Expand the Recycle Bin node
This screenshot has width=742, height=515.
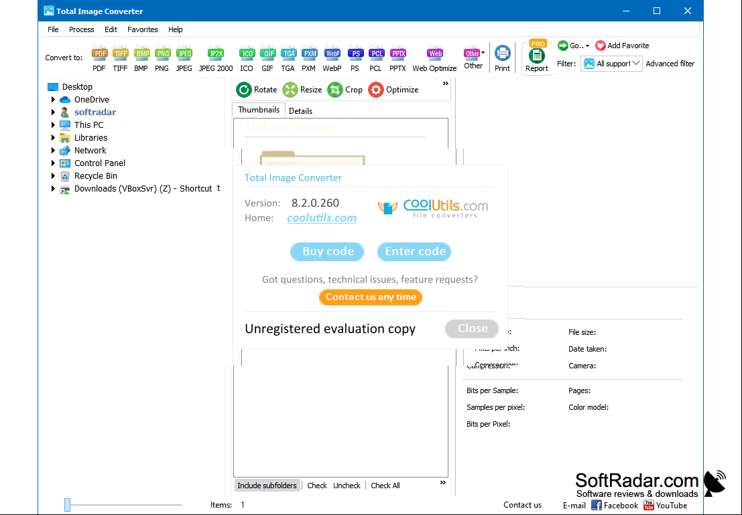53,176
